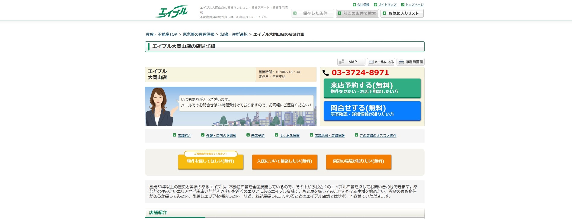Viewport: 572px width, 219px height.
Task: Click the green arrow icon beside サイトマップ
Action: 375,5
